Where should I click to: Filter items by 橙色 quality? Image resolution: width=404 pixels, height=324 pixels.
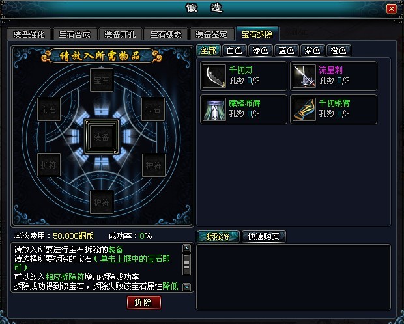[x=339, y=51]
